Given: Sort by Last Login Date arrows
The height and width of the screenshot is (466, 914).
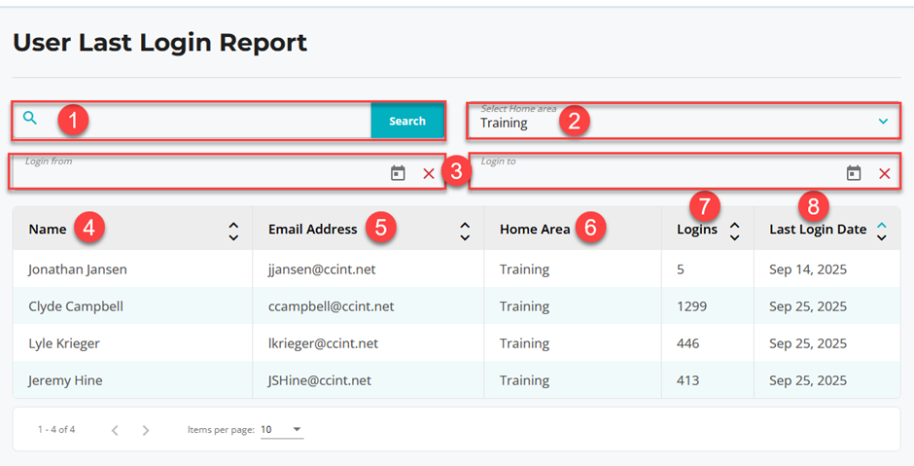Looking at the screenshot, I should tap(881, 231).
